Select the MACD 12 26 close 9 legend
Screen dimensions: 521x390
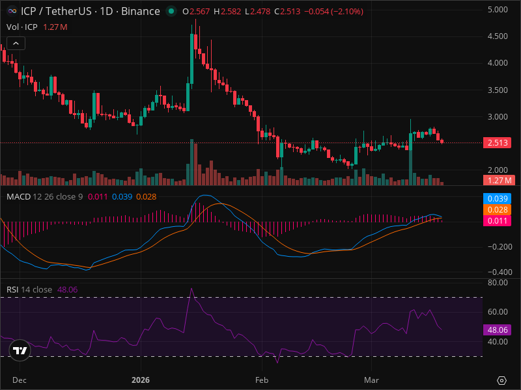[44, 197]
